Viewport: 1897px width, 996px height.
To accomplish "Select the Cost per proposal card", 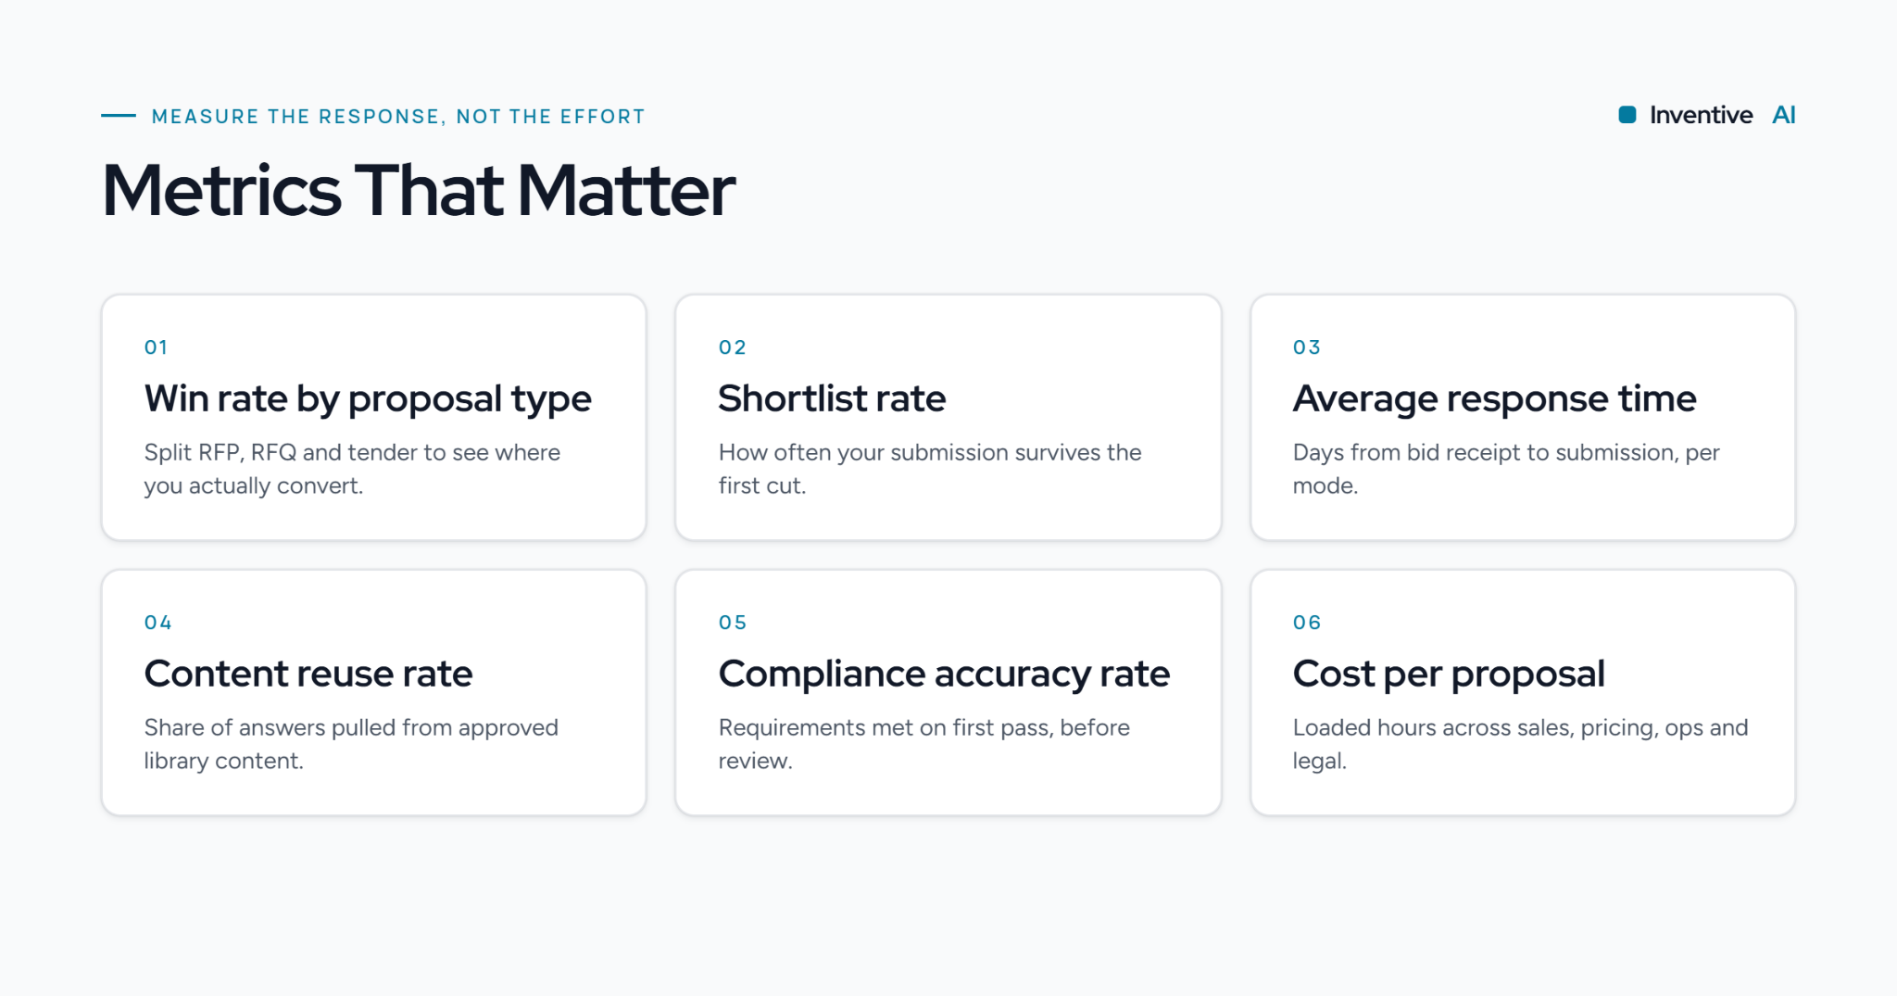I will point(1523,692).
